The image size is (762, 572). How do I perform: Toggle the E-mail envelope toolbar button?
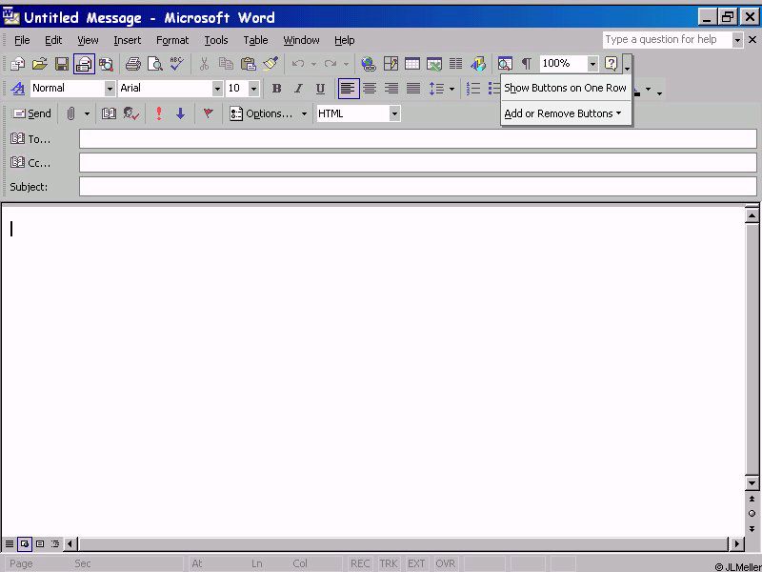coord(84,64)
